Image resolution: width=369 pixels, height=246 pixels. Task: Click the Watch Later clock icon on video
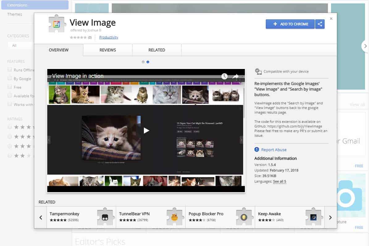pos(224,76)
